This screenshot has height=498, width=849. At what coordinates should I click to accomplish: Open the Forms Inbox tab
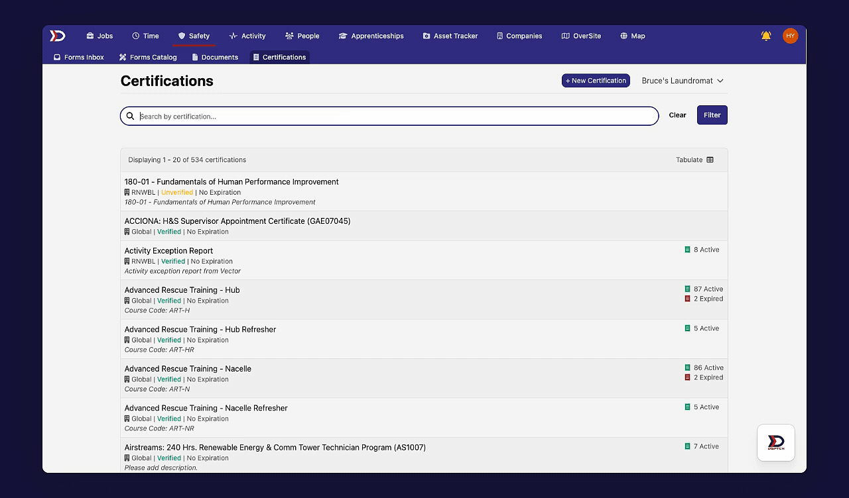point(79,57)
